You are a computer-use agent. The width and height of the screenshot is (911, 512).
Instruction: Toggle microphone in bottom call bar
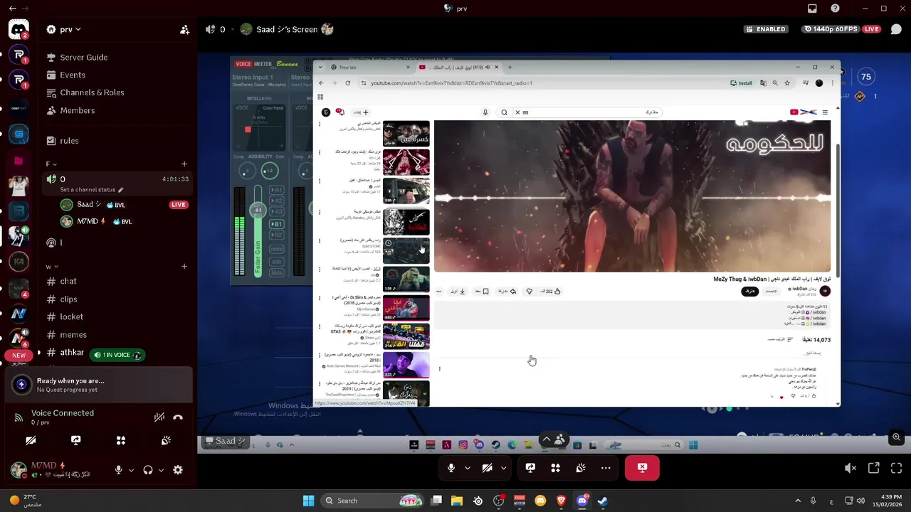pyautogui.click(x=451, y=468)
